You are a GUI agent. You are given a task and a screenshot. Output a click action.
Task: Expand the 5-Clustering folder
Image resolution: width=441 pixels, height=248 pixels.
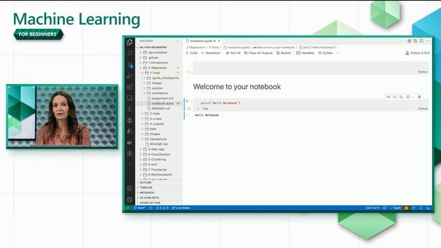[153, 159]
